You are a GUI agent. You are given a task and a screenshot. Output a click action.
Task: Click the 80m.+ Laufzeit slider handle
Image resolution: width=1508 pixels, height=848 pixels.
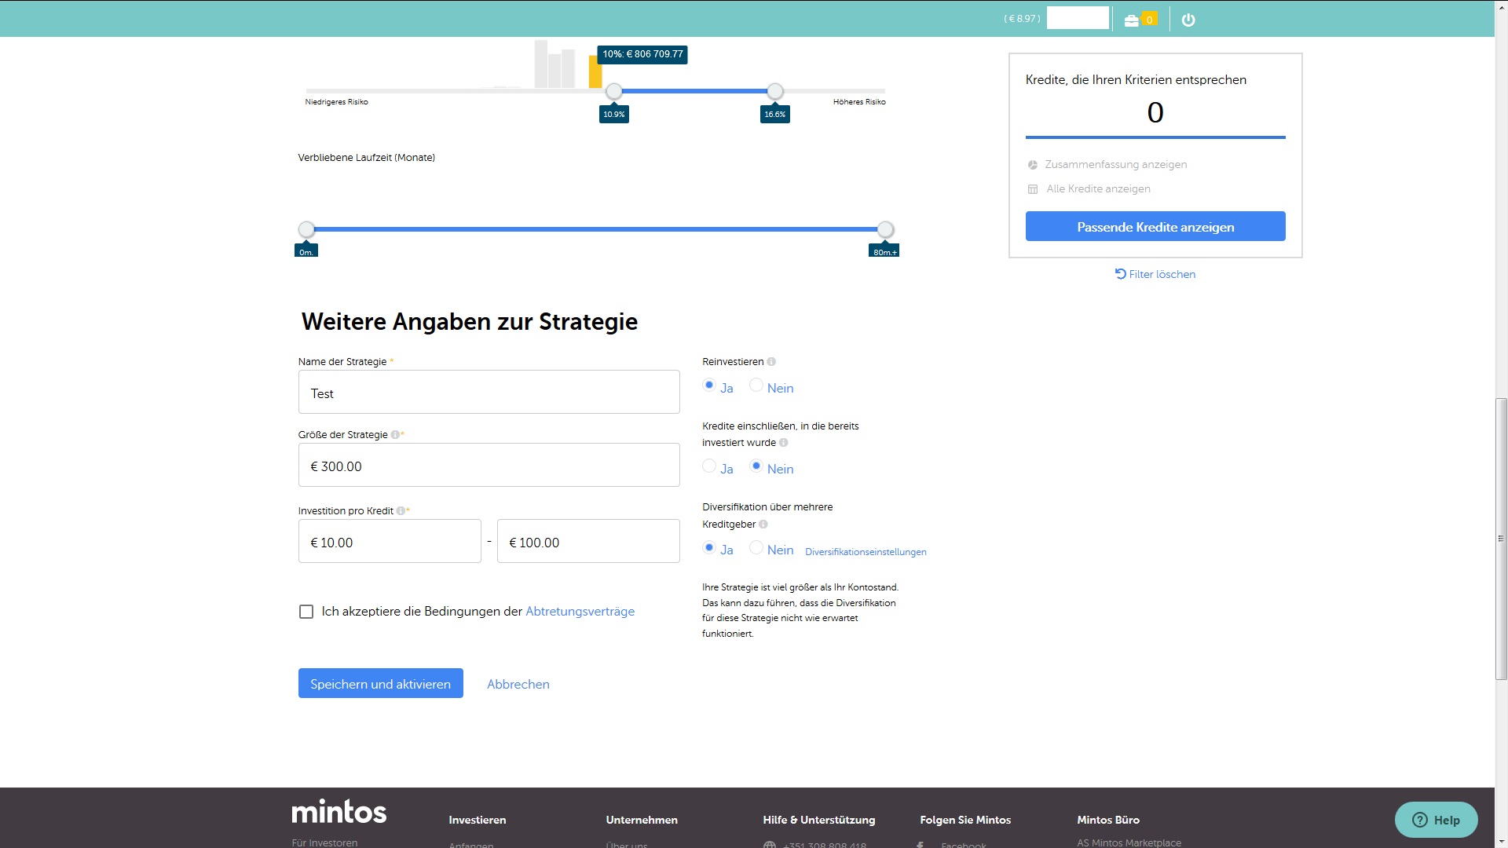click(x=885, y=230)
